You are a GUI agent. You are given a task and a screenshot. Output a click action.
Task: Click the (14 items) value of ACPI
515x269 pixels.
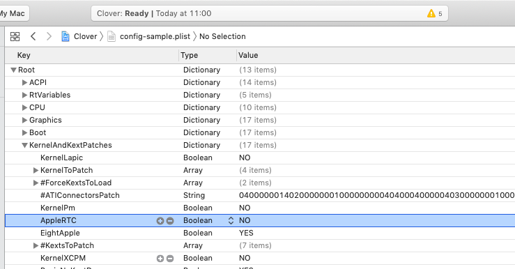tap(258, 82)
